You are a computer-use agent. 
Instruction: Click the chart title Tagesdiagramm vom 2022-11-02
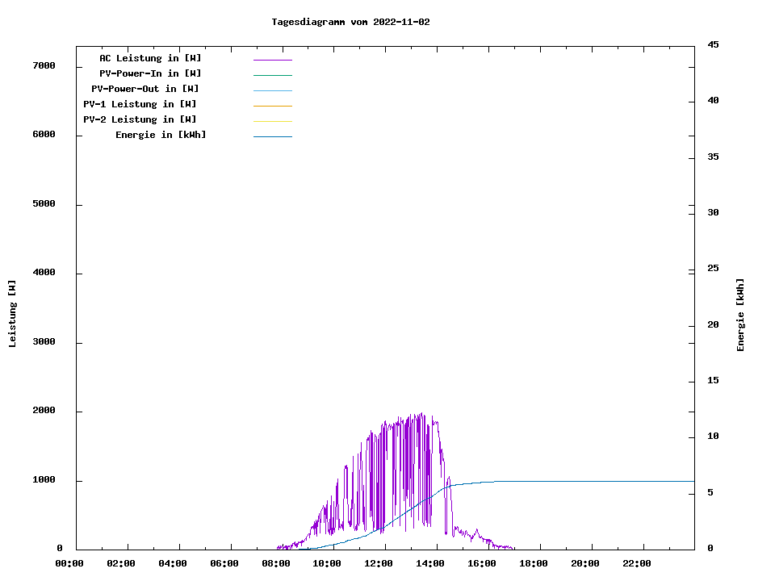(350, 22)
